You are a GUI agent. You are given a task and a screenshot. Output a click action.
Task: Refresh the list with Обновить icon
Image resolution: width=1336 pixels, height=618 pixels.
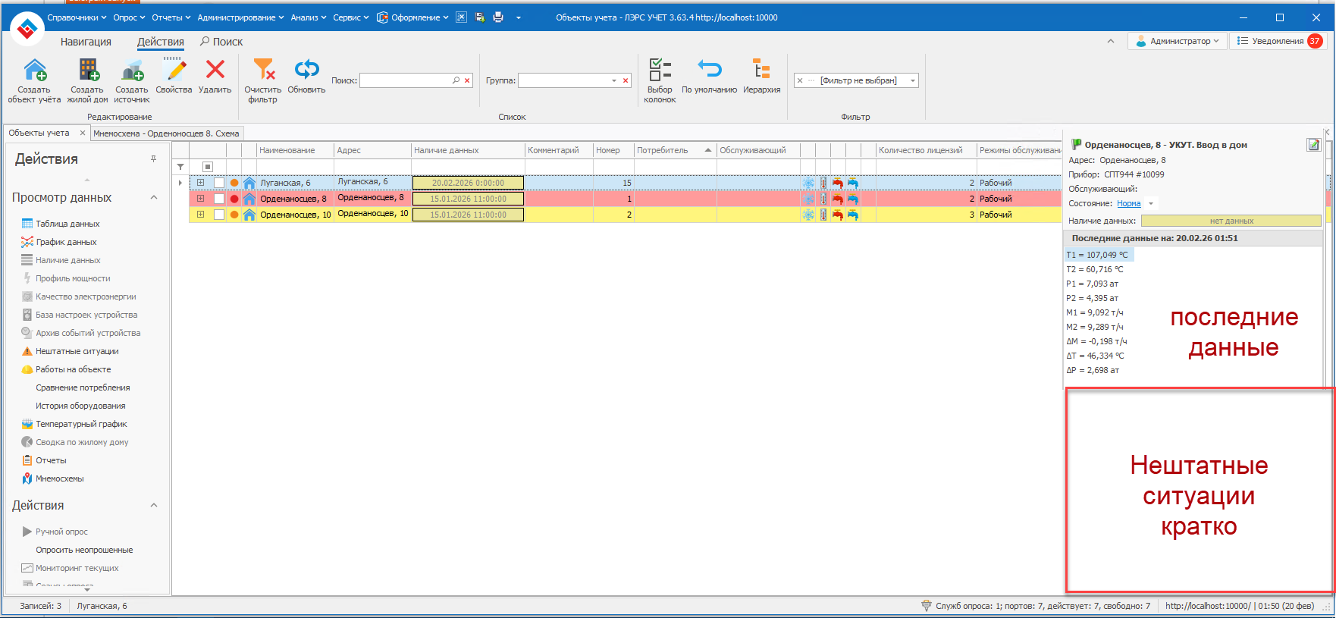306,70
